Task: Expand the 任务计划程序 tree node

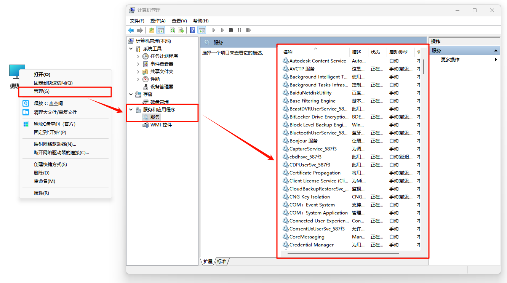Action: pyautogui.click(x=138, y=56)
